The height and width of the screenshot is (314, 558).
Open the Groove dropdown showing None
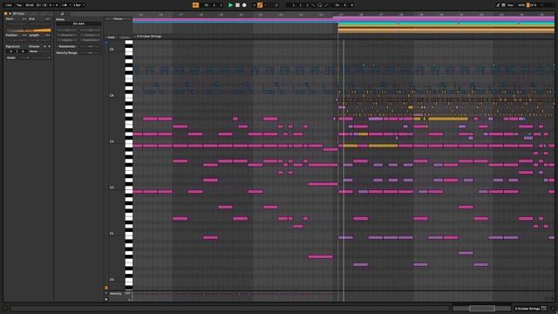[x=39, y=51]
